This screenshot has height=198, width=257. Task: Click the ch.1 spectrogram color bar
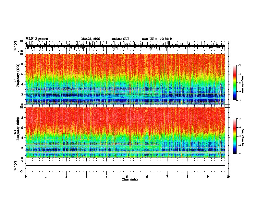(x=235, y=83)
